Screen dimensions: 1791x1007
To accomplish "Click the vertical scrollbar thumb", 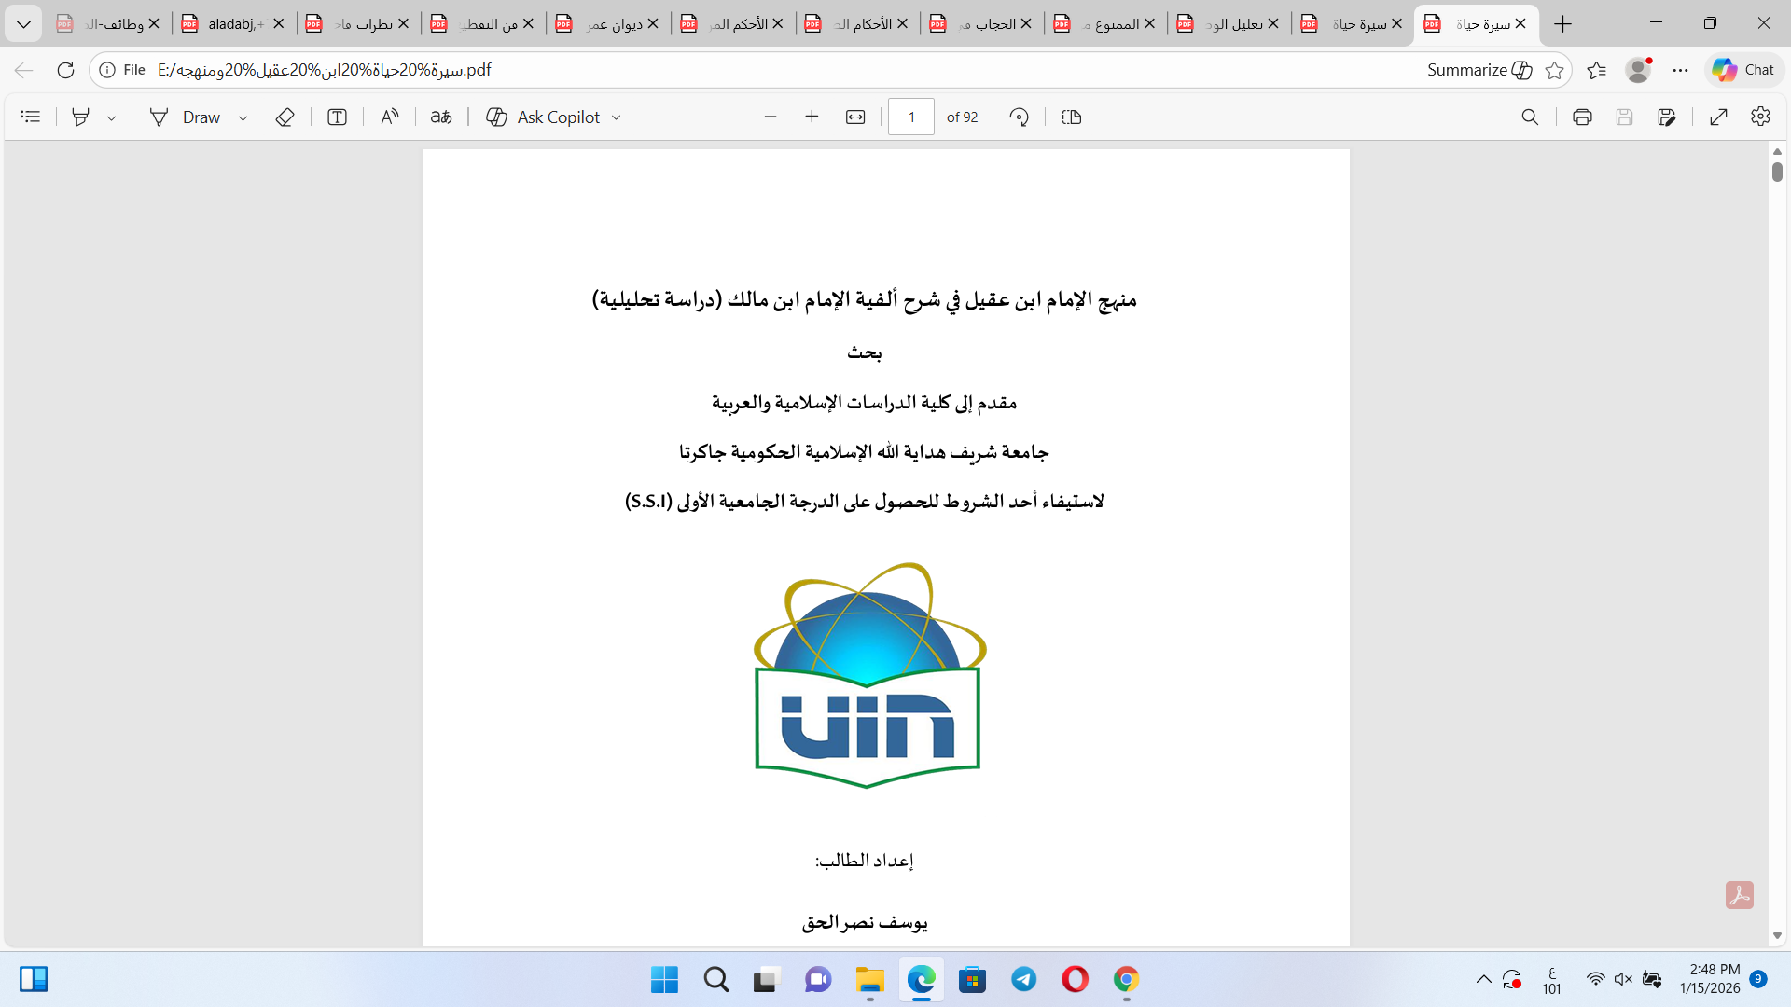I will 1777,172.
